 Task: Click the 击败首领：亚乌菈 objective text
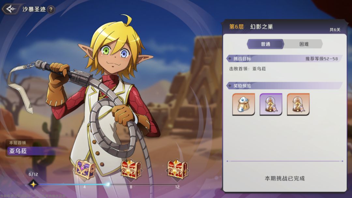coord(247,69)
